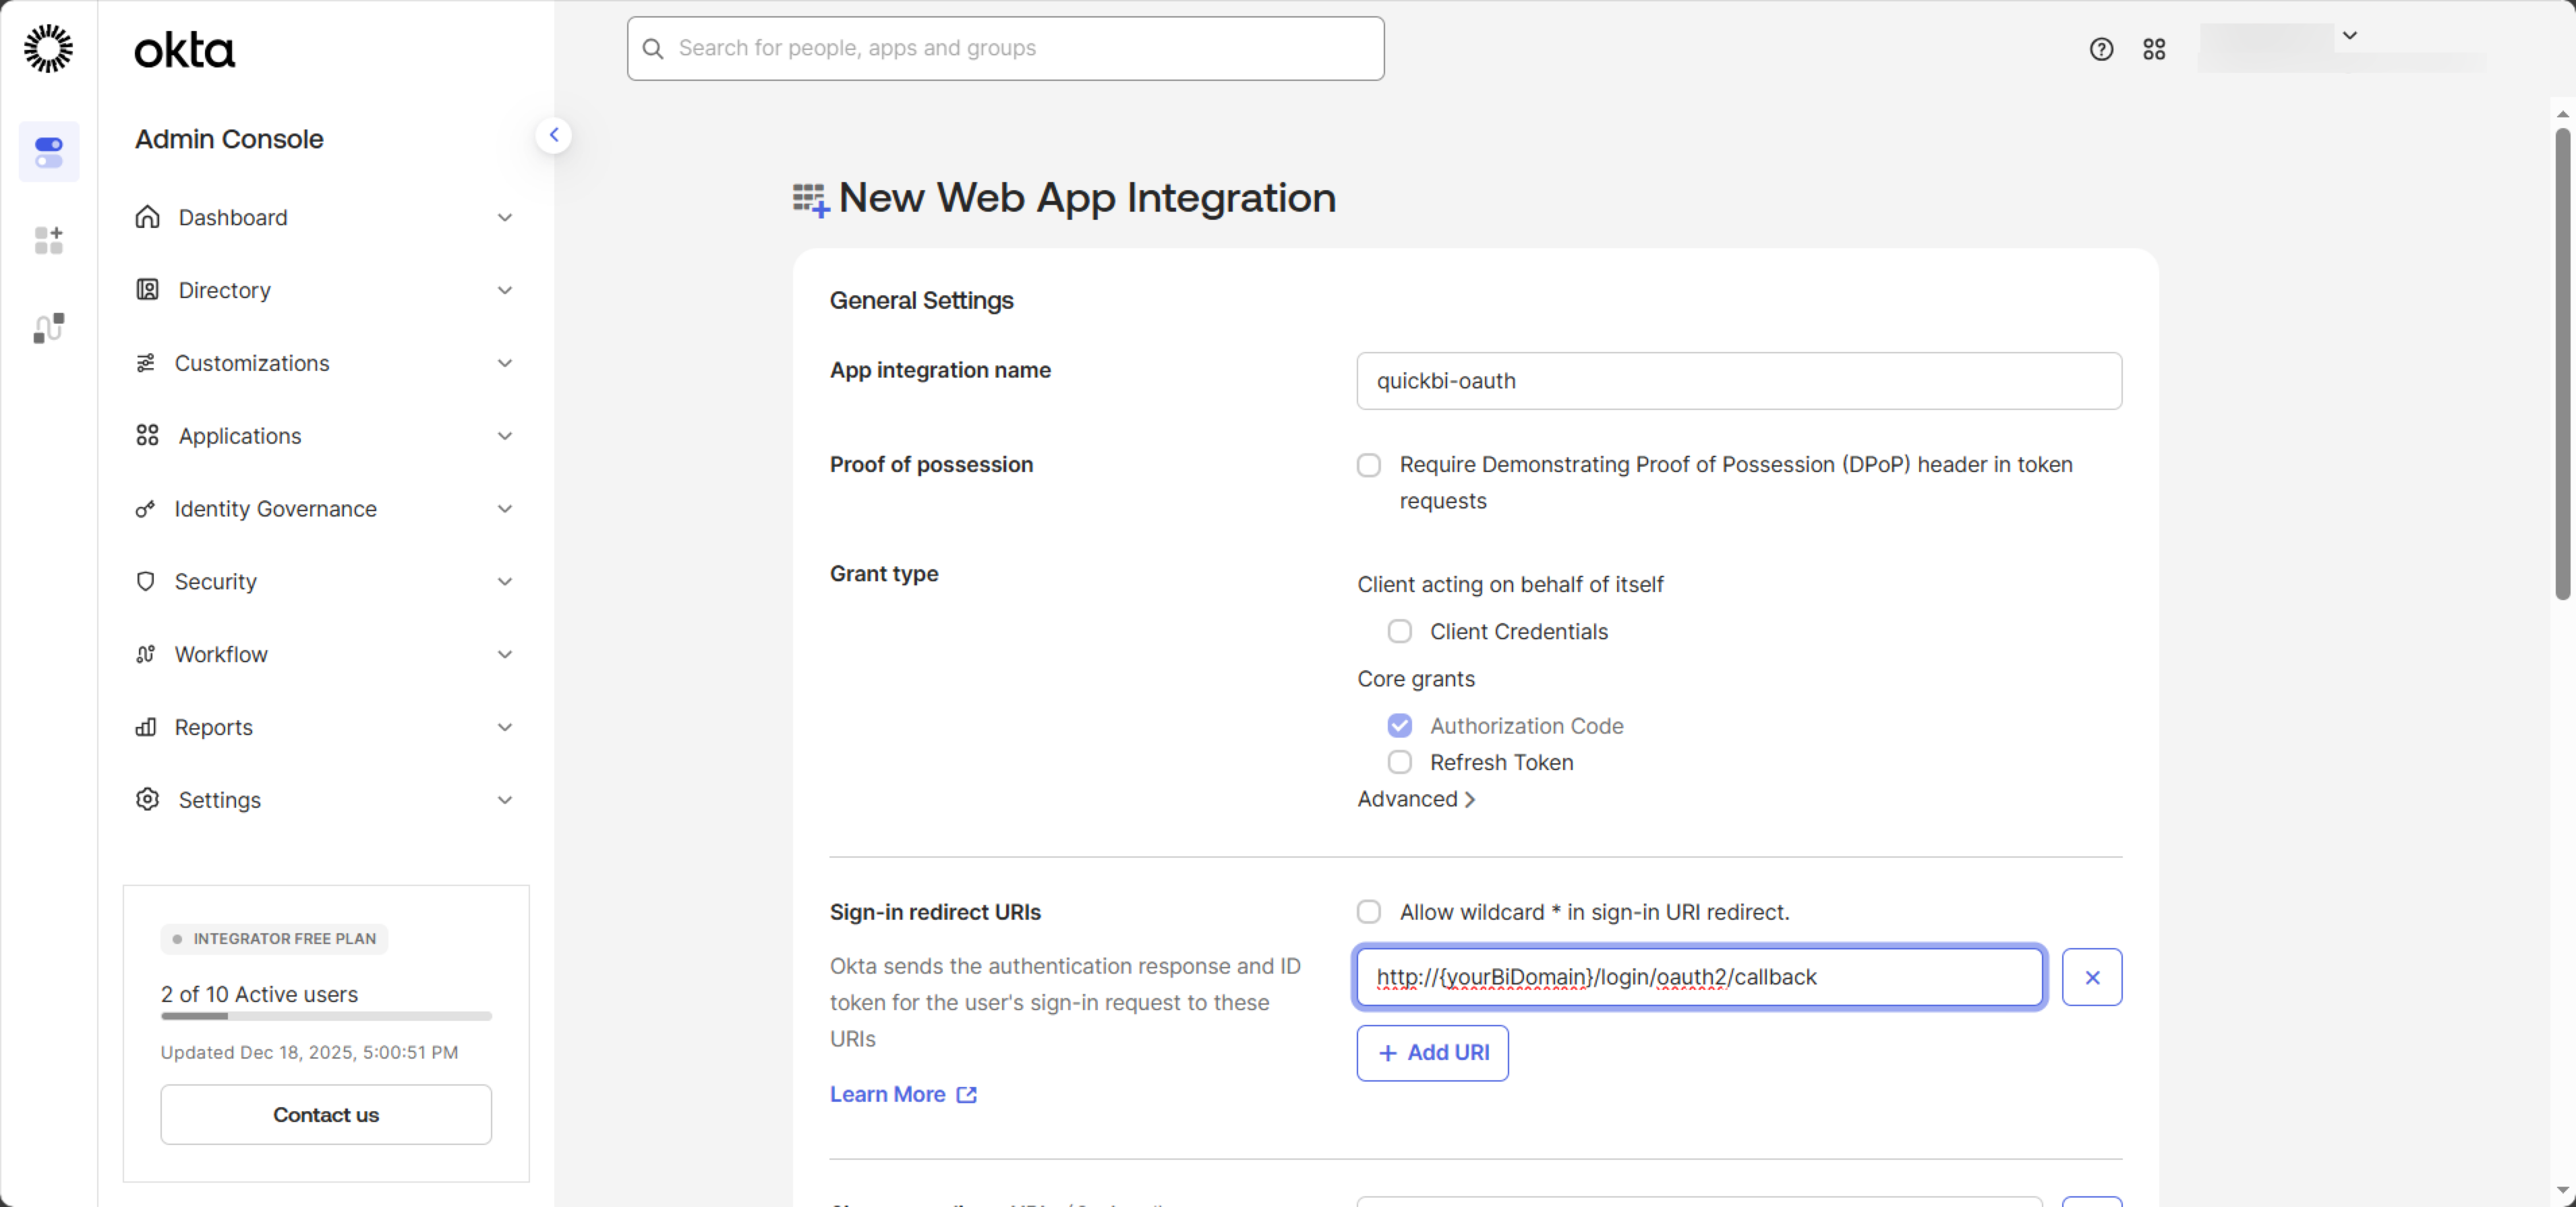Open the Directory sidebar menu
The image size is (2576, 1207).
[225, 290]
